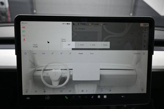
Task: Tap the passenger airbag status badge
Action: (145, 25)
